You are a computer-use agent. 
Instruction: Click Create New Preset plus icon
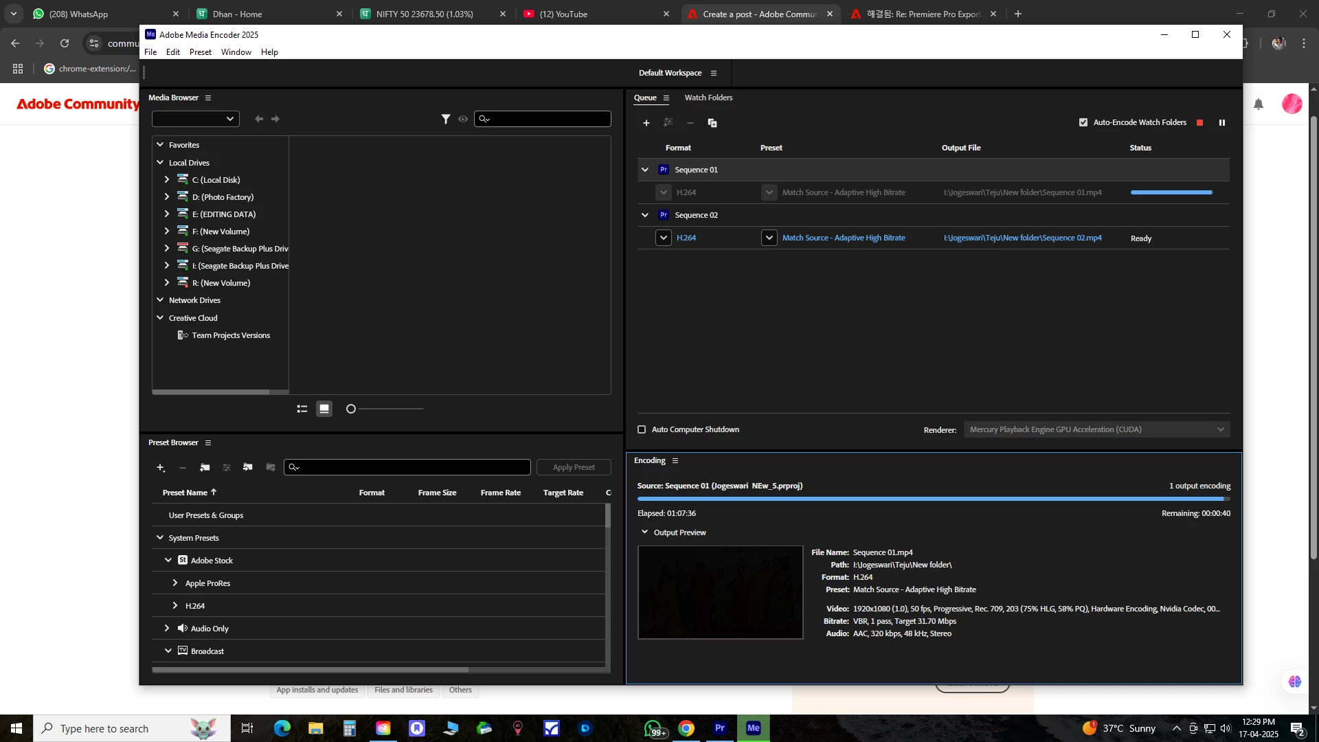click(x=160, y=468)
